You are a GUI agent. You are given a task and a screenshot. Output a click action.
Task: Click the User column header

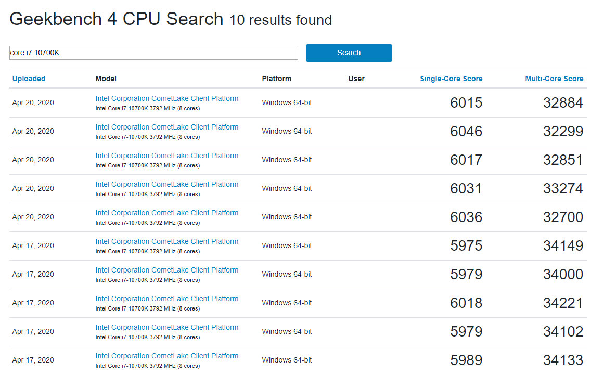click(356, 79)
